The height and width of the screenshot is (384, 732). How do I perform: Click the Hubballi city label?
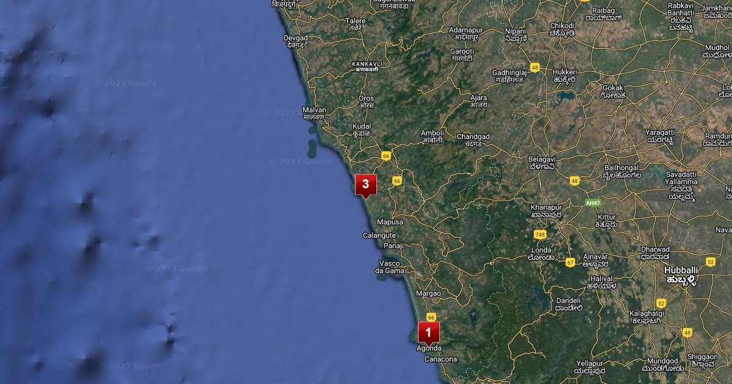[681, 274]
